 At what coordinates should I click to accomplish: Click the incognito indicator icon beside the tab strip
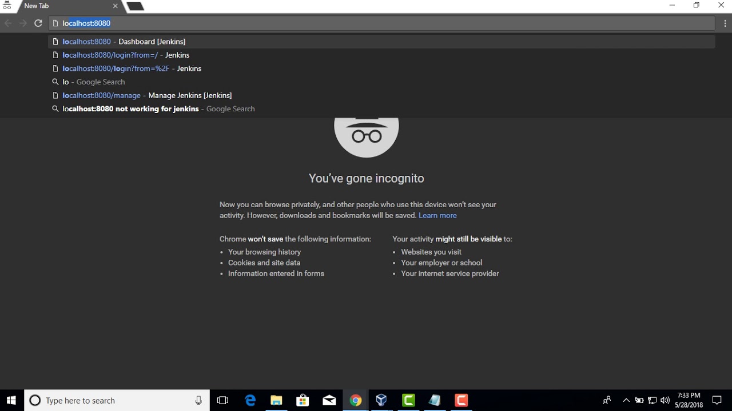(7, 6)
